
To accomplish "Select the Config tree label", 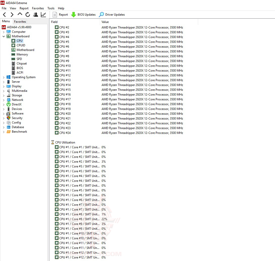I will (x=16, y=123).
